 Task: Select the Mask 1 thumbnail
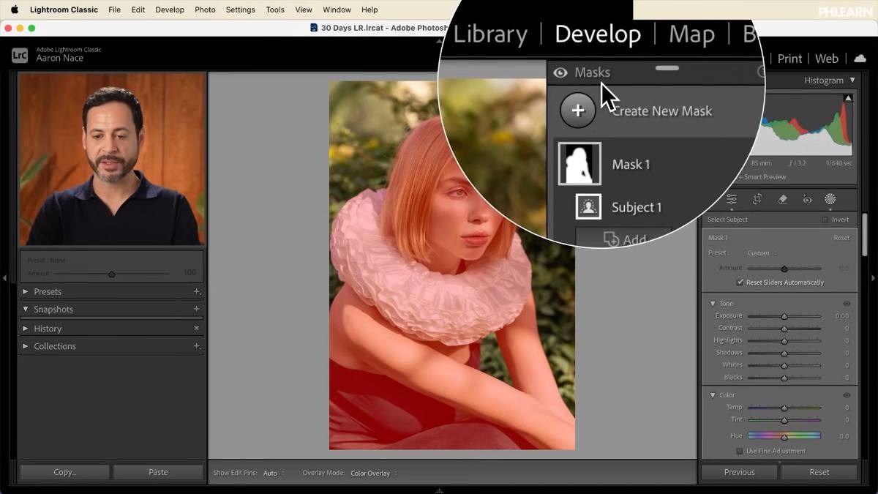click(x=579, y=164)
